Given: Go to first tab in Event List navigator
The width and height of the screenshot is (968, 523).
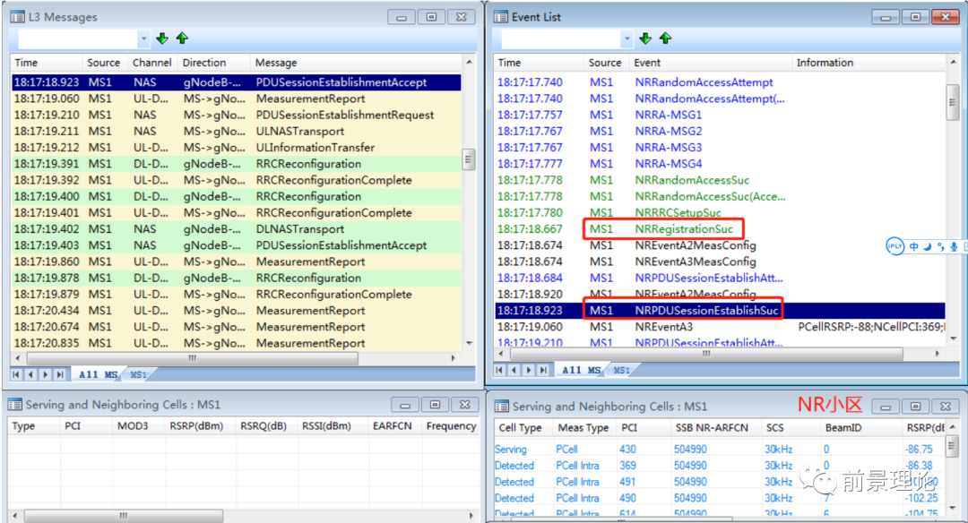Looking at the screenshot, I should click(x=500, y=370).
